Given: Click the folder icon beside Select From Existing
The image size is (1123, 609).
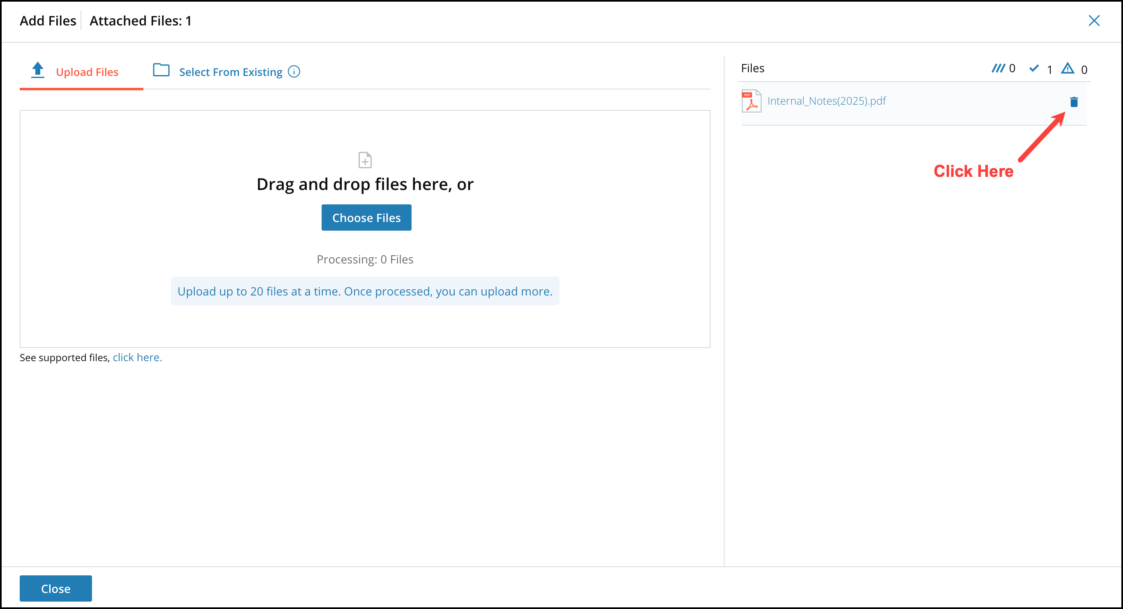Looking at the screenshot, I should [161, 70].
